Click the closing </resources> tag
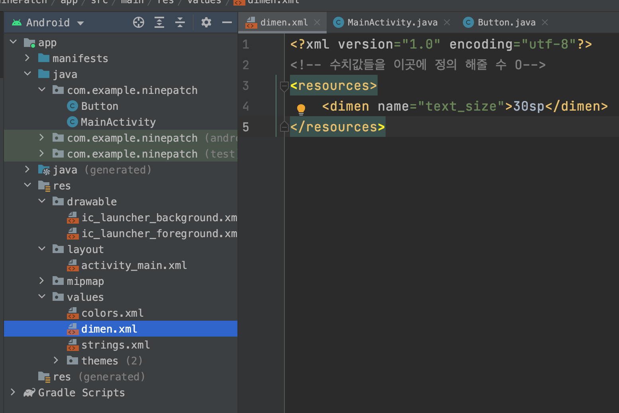 (x=337, y=127)
